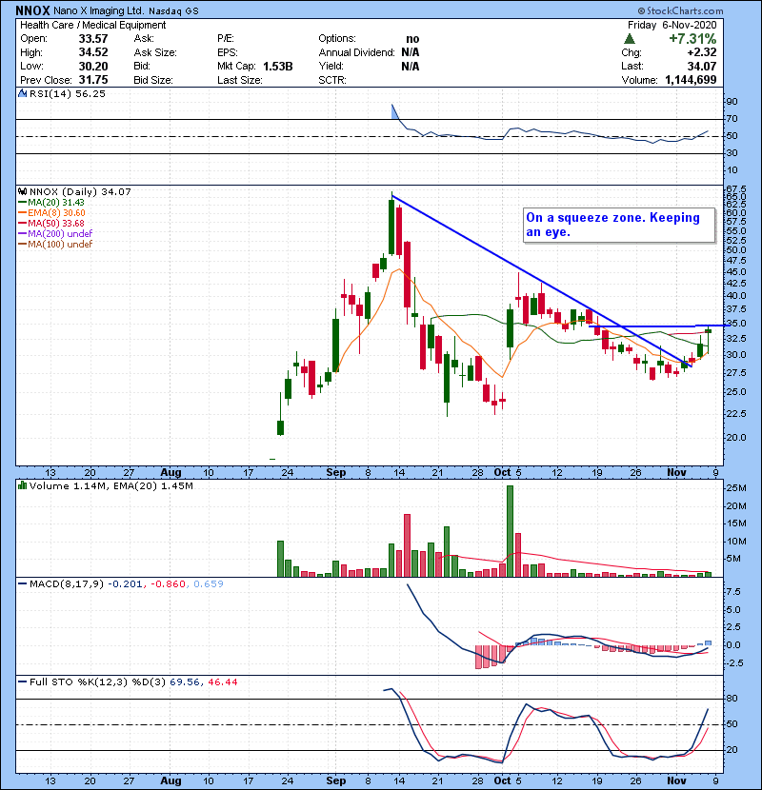Click the NNOX (Daily) candlestick icon
The width and height of the screenshot is (762, 790).
[22, 191]
